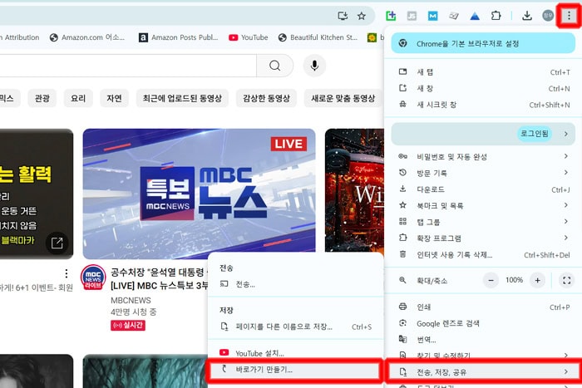Click the green plus extension icon

(391, 16)
